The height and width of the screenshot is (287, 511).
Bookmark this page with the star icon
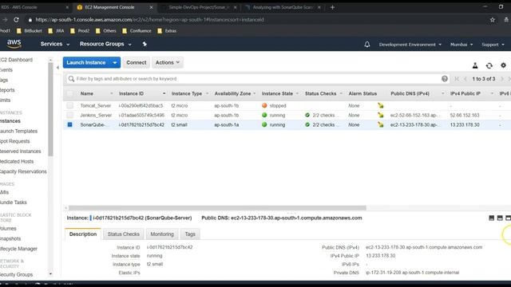coord(493,20)
